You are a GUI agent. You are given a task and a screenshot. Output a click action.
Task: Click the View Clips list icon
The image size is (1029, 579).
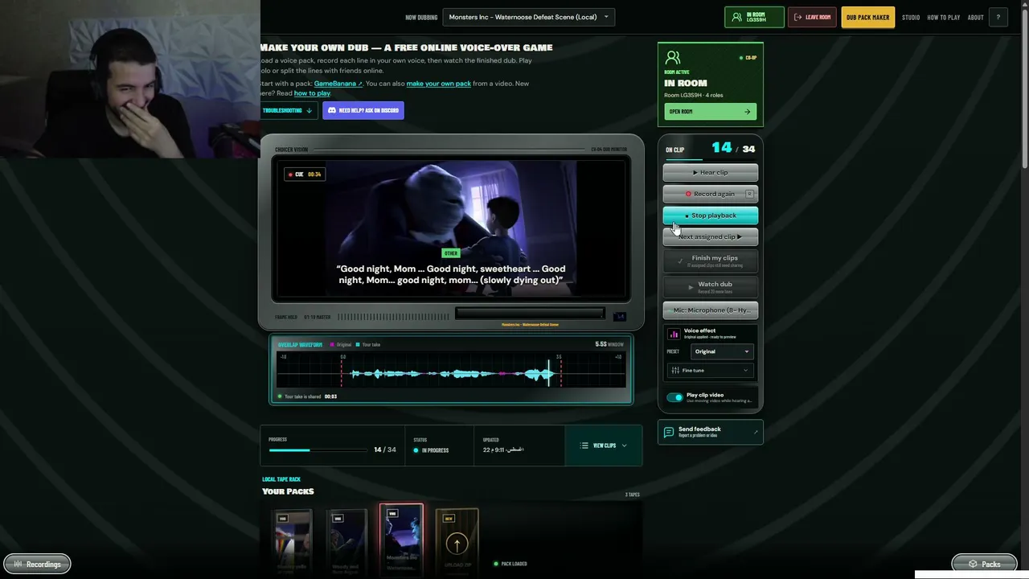pos(584,446)
